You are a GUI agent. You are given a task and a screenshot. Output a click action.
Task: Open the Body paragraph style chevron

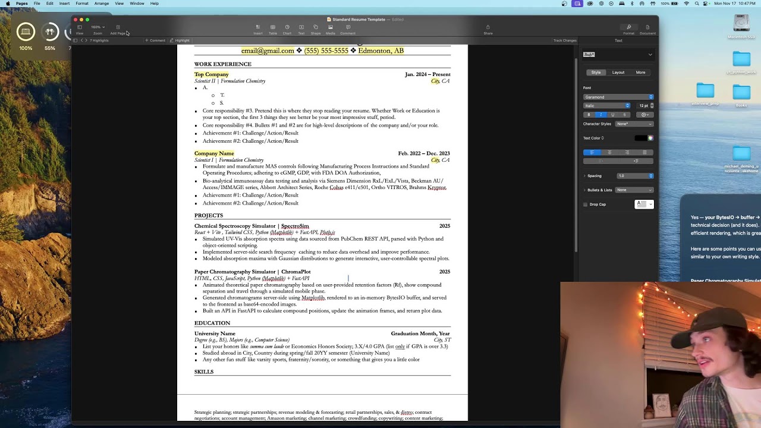coord(650,55)
